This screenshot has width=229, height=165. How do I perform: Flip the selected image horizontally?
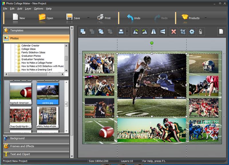(x=154, y=32)
